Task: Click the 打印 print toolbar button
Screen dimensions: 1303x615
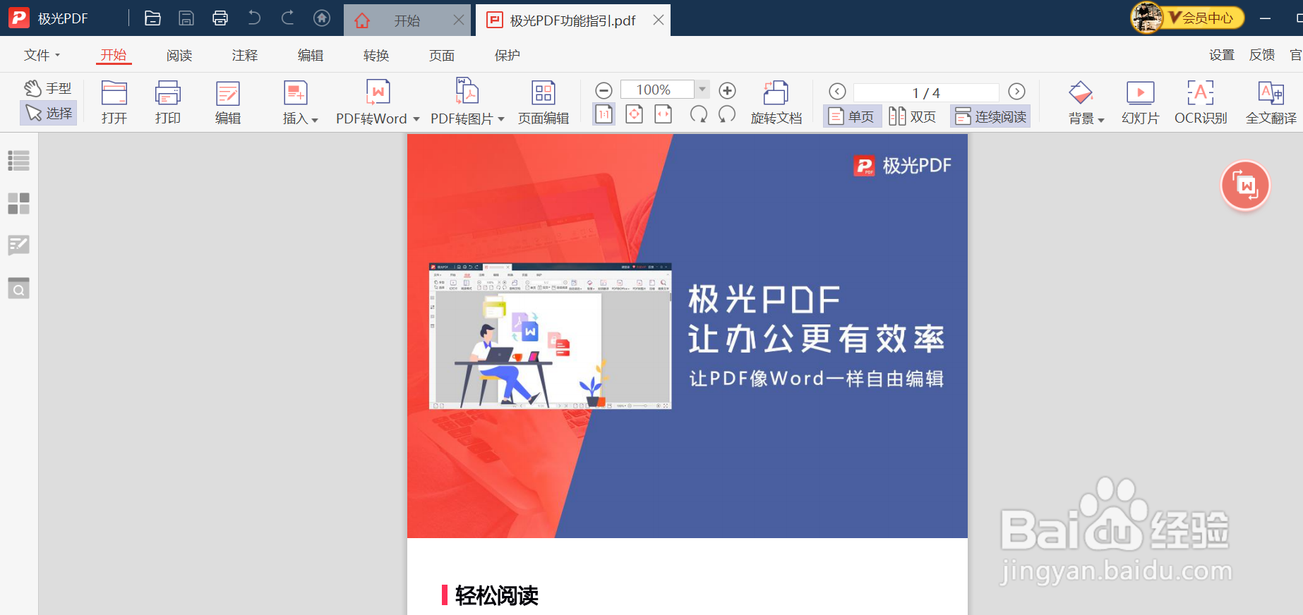Action: tap(168, 103)
